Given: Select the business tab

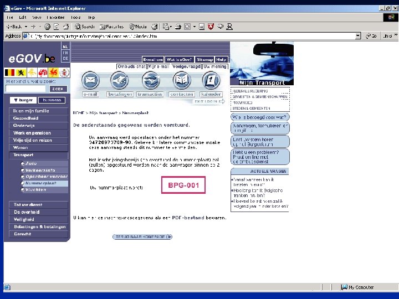Looking at the screenshot, I should (52, 100).
